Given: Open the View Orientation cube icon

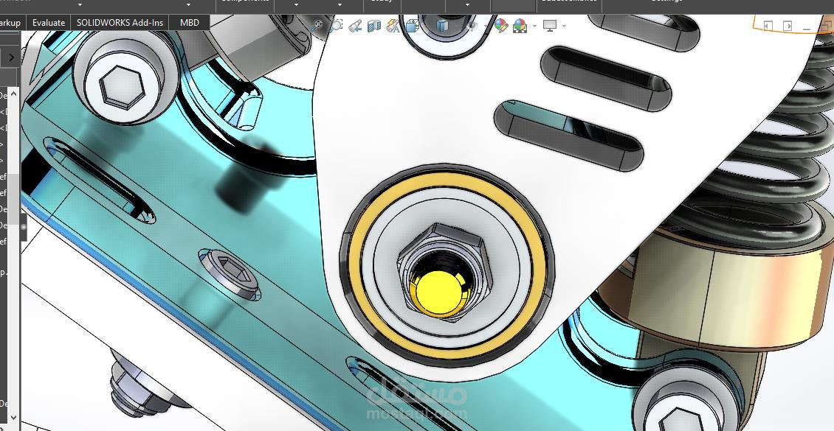Looking at the screenshot, I should (413, 25).
